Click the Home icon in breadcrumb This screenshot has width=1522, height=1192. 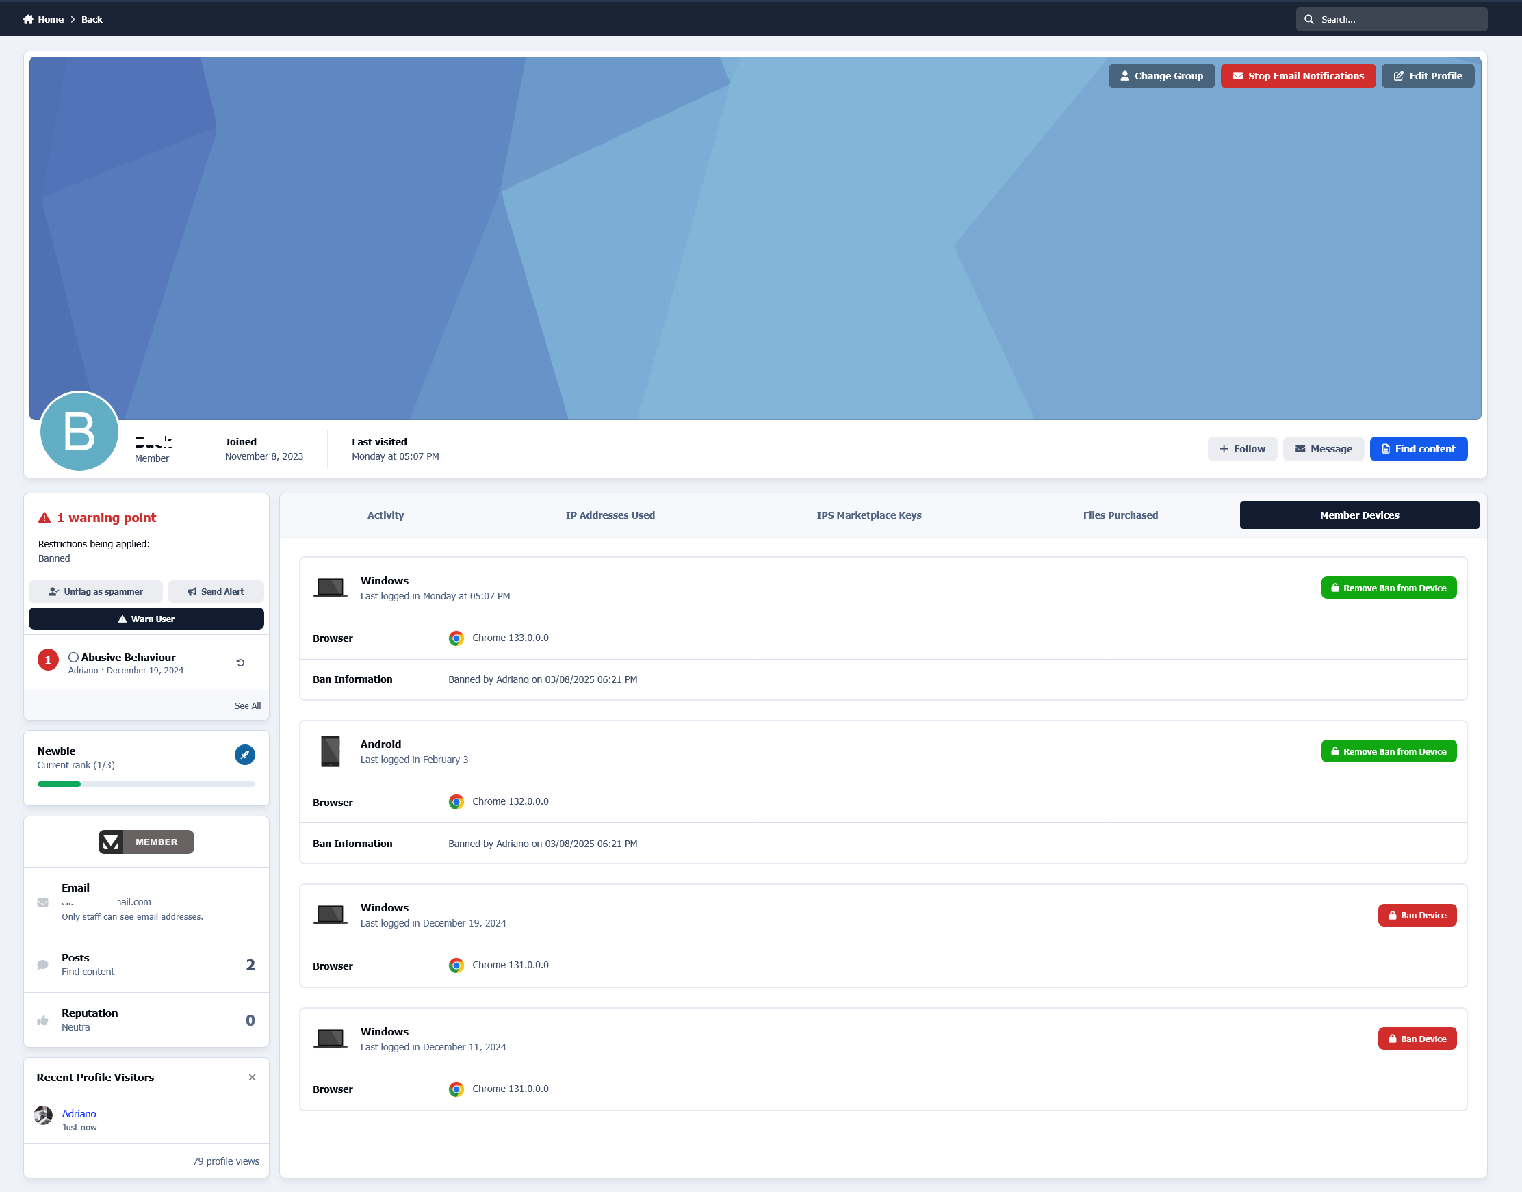[x=28, y=20]
